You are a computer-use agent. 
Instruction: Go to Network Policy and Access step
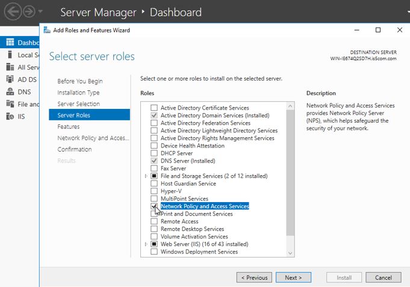pos(93,138)
